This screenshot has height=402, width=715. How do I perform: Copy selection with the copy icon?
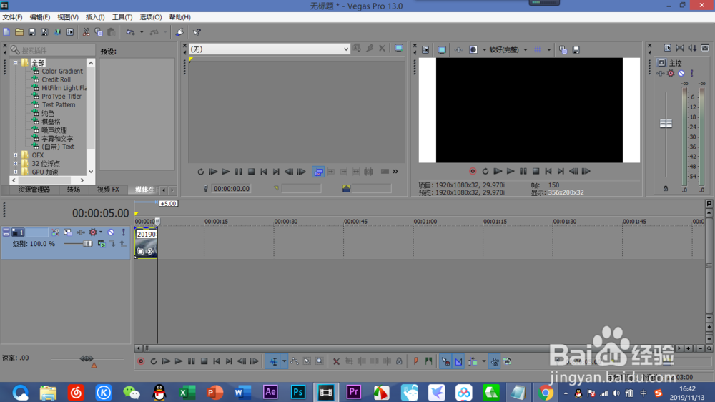(x=99, y=32)
